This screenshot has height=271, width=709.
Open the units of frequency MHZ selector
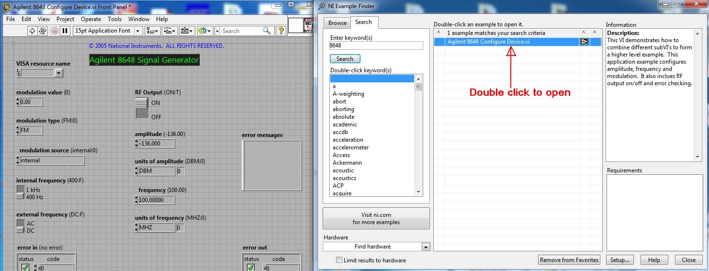point(155,227)
